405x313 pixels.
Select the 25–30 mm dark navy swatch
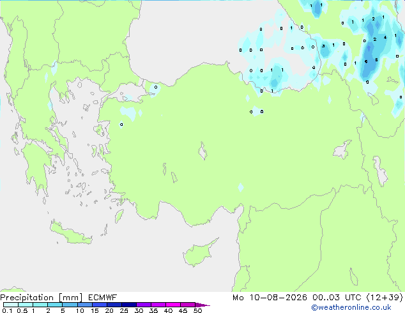[129, 305]
